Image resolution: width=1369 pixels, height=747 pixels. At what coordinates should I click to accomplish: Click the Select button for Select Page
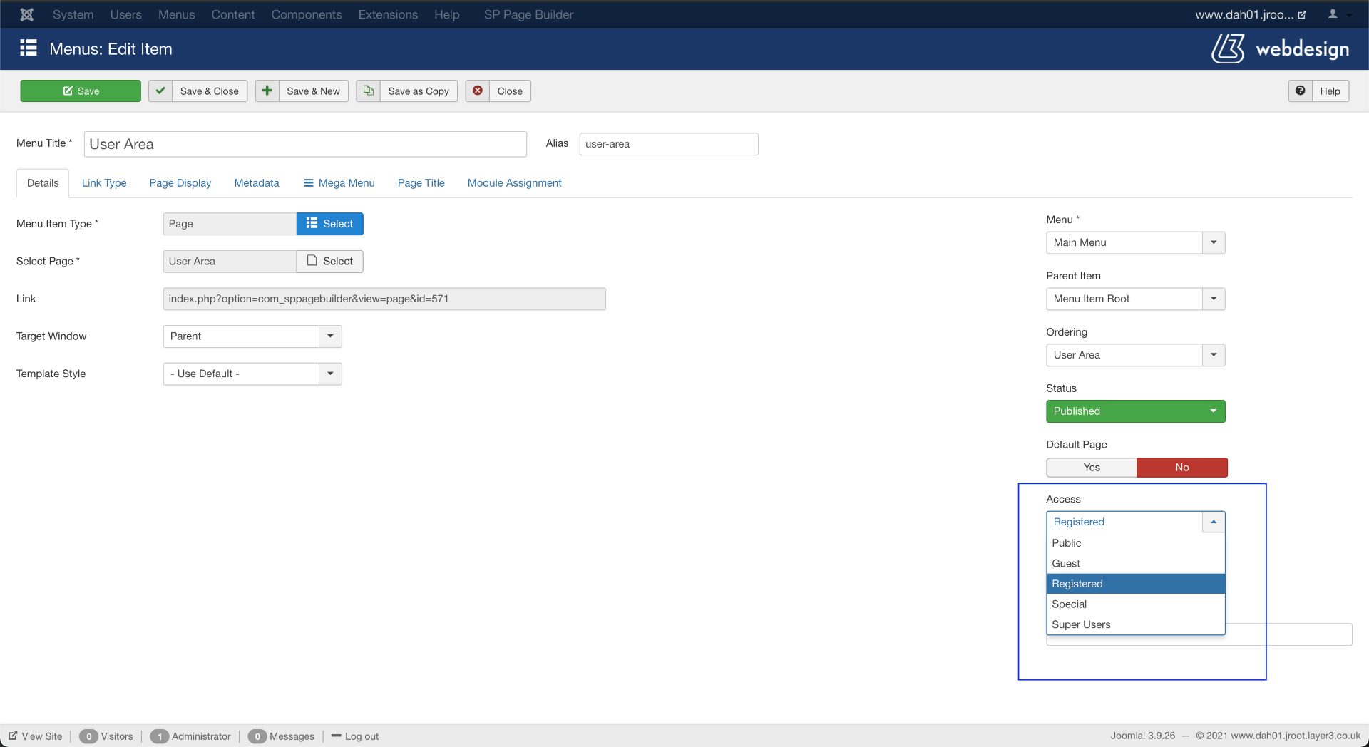tap(329, 262)
